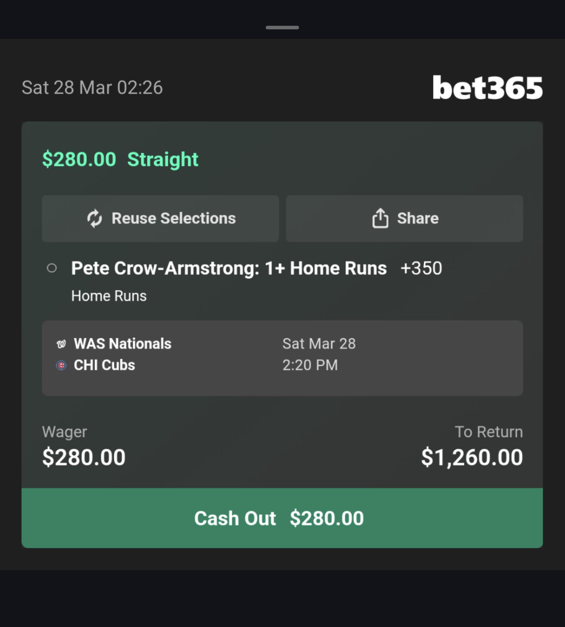The width and height of the screenshot is (565, 627).
Task: Click the Chicago Cubs team logo
Action: click(x=61, y=365)
